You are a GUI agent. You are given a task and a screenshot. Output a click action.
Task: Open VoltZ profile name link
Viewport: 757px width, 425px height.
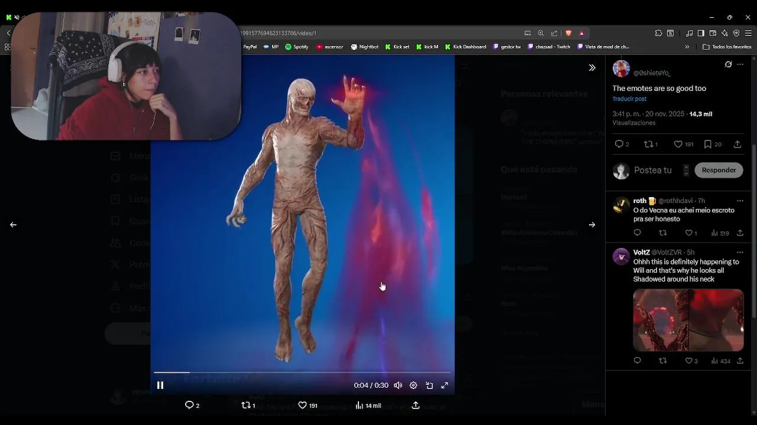[x=641, y=252]
